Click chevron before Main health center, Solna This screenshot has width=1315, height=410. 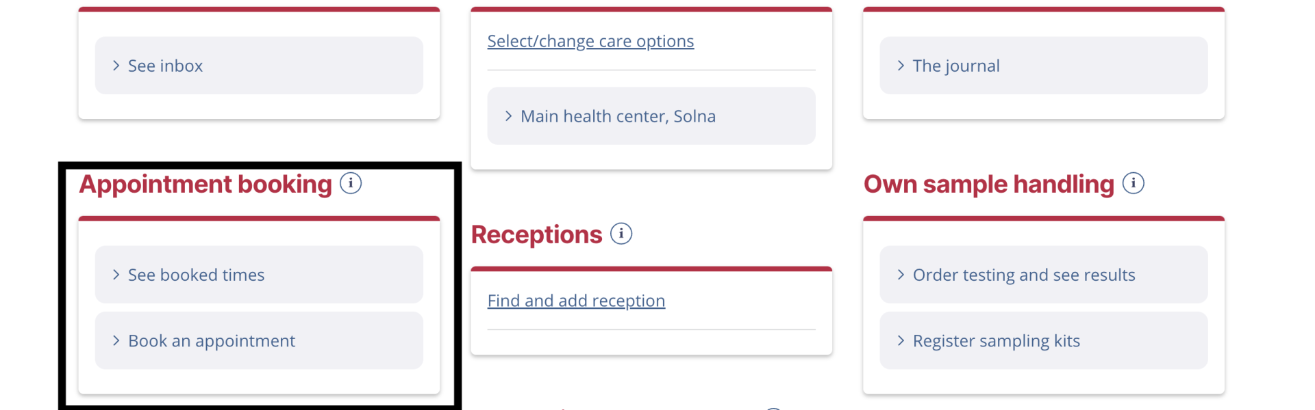click(x=508, y=116)
